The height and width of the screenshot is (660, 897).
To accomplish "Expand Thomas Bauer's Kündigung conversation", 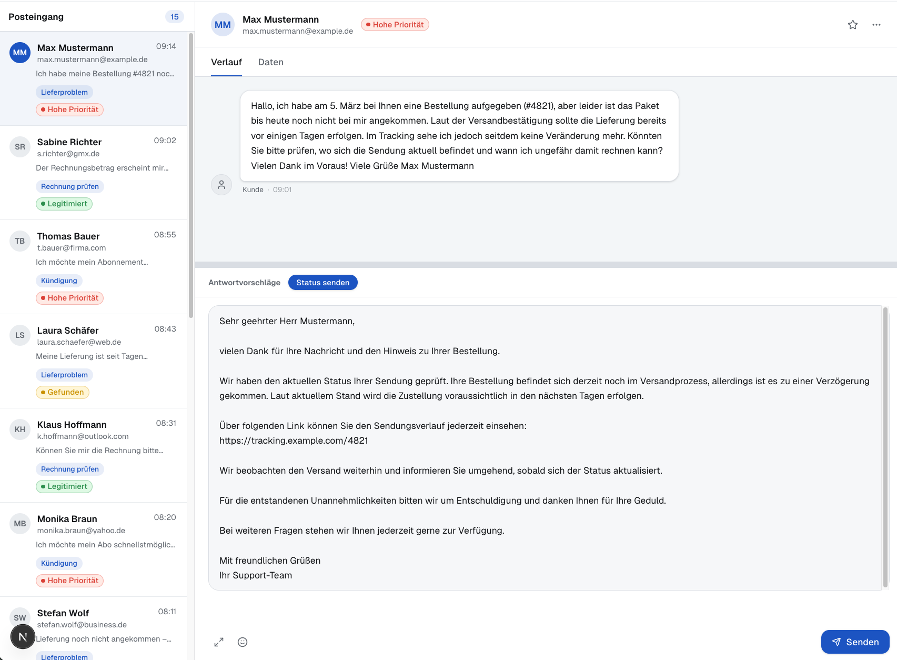I will (x=95, y=266).
